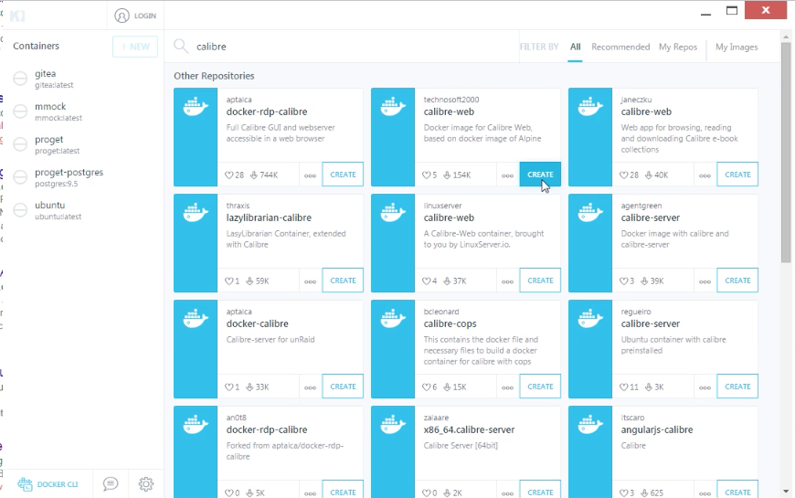Switch to My Images tab
Viewport: 795px width, 498px height.
737,47
